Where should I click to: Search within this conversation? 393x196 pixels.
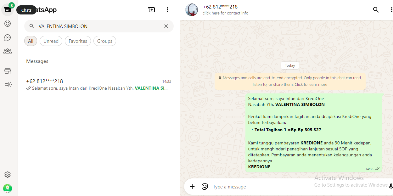376,10
